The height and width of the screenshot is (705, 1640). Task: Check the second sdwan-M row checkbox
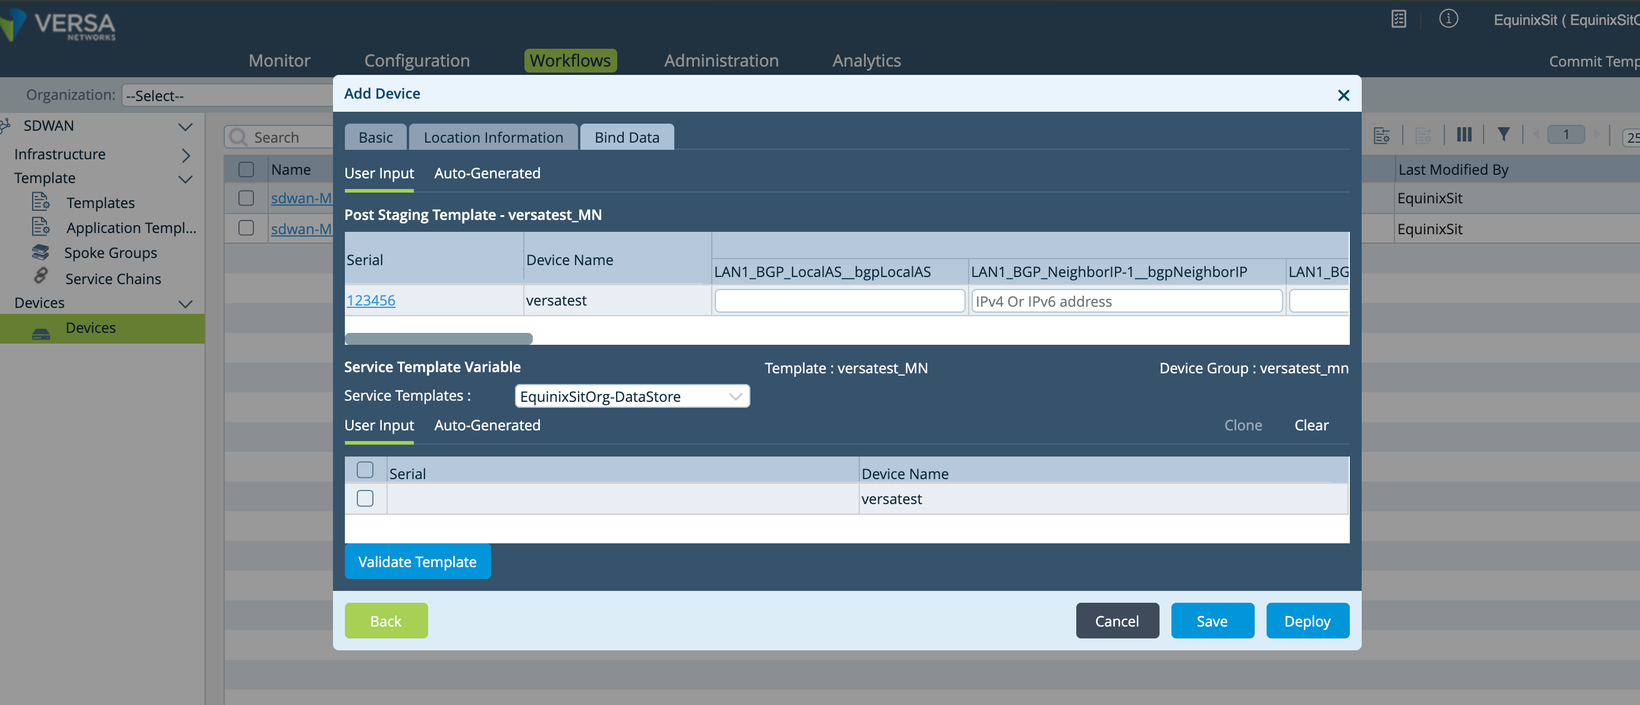pos(246,228)
